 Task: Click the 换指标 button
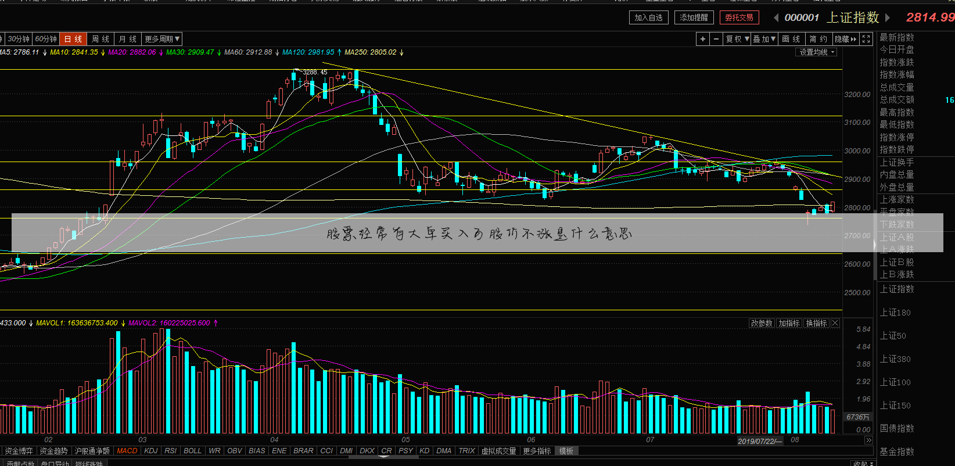tap(816, 323)
